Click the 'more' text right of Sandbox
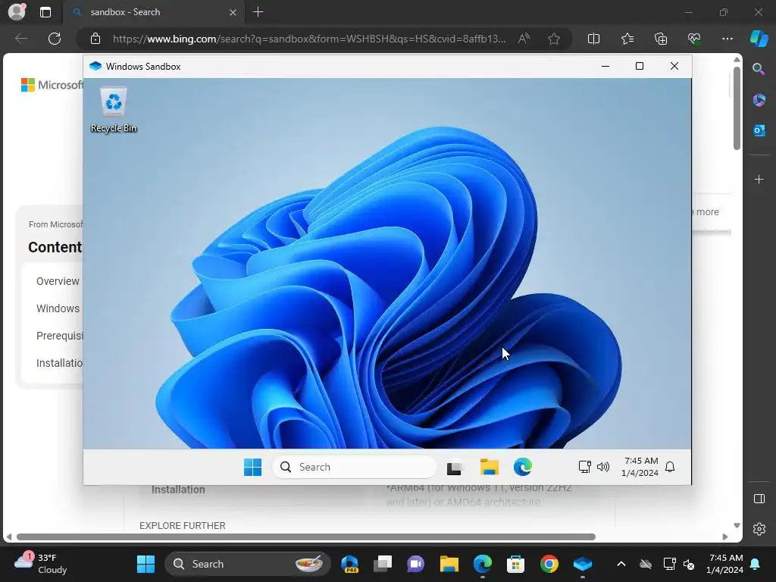Screen dimensions: 776x582 pos(707,212)
